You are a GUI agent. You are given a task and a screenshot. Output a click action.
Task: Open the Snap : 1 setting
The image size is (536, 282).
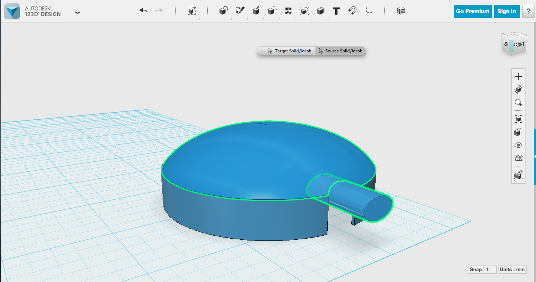point(482,270)
